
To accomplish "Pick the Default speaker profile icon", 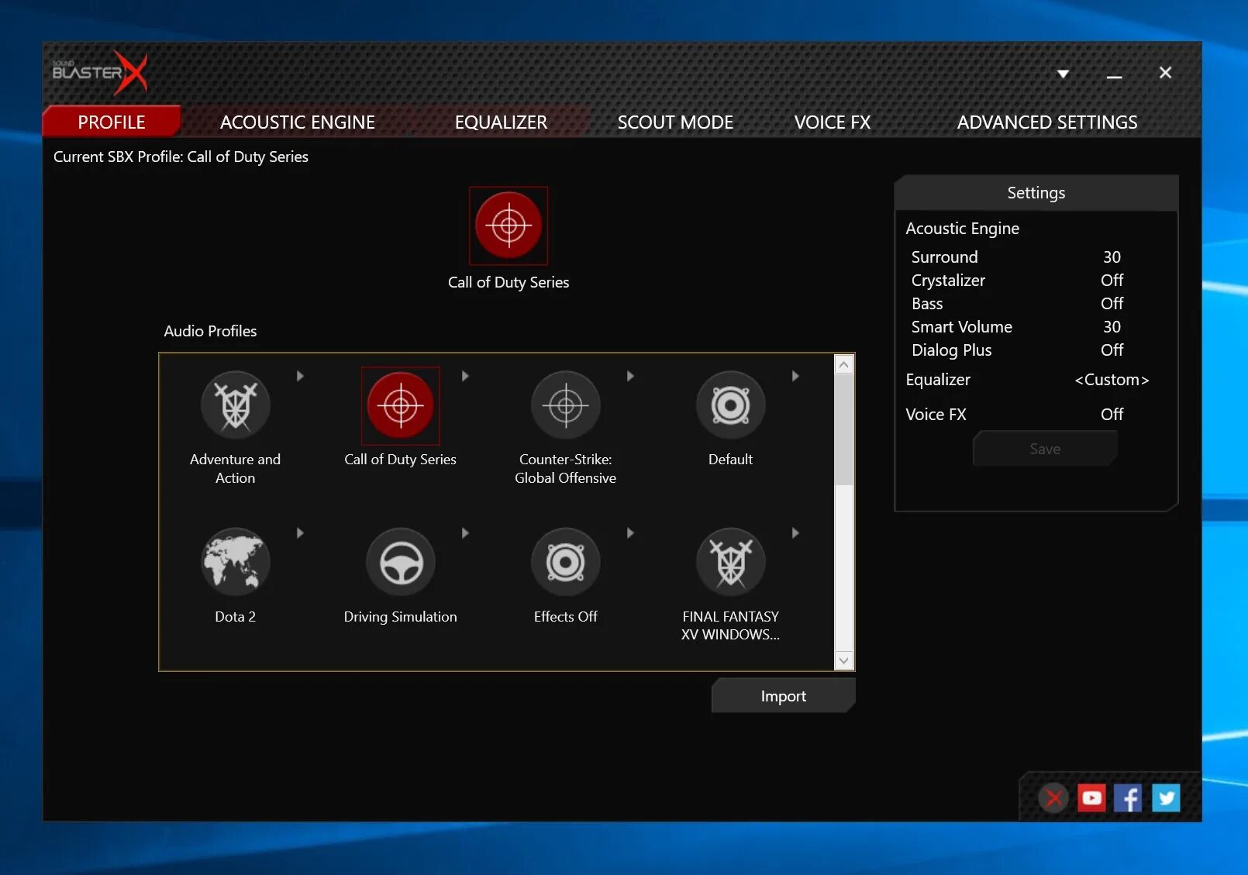I will (731, 405).
